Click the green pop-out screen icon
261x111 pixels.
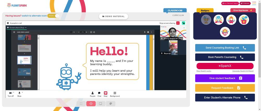[183, 23]
